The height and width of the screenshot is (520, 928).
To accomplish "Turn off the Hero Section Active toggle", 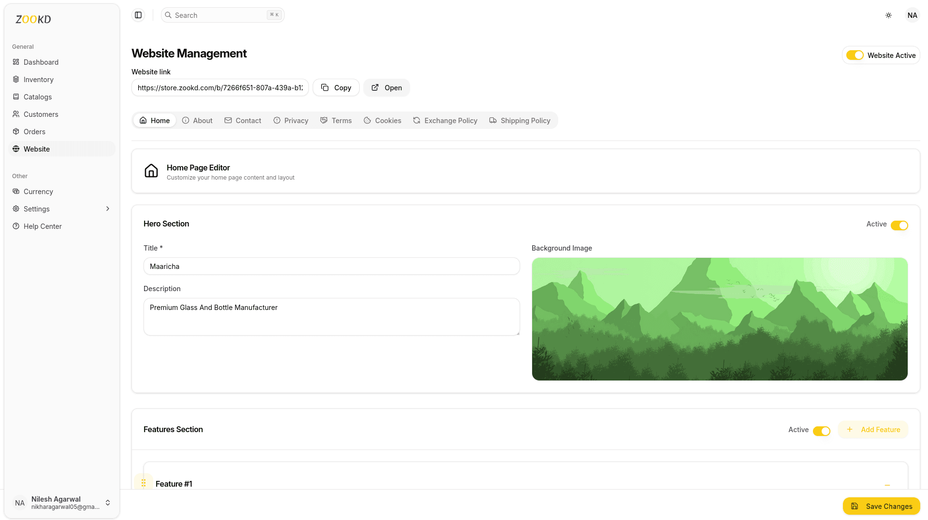I will pos(899,225).
